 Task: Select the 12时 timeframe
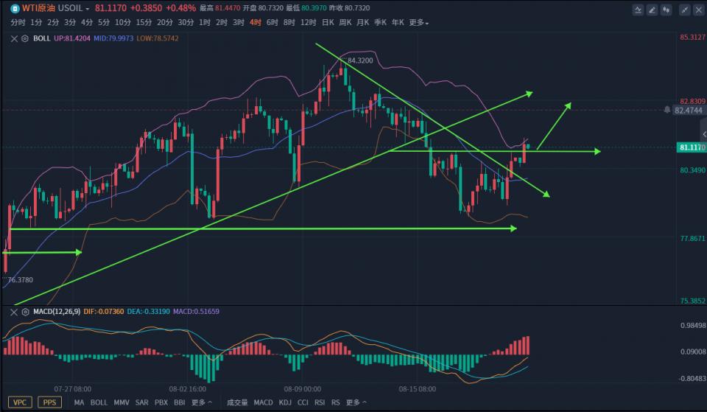click(x=309, y=23)
